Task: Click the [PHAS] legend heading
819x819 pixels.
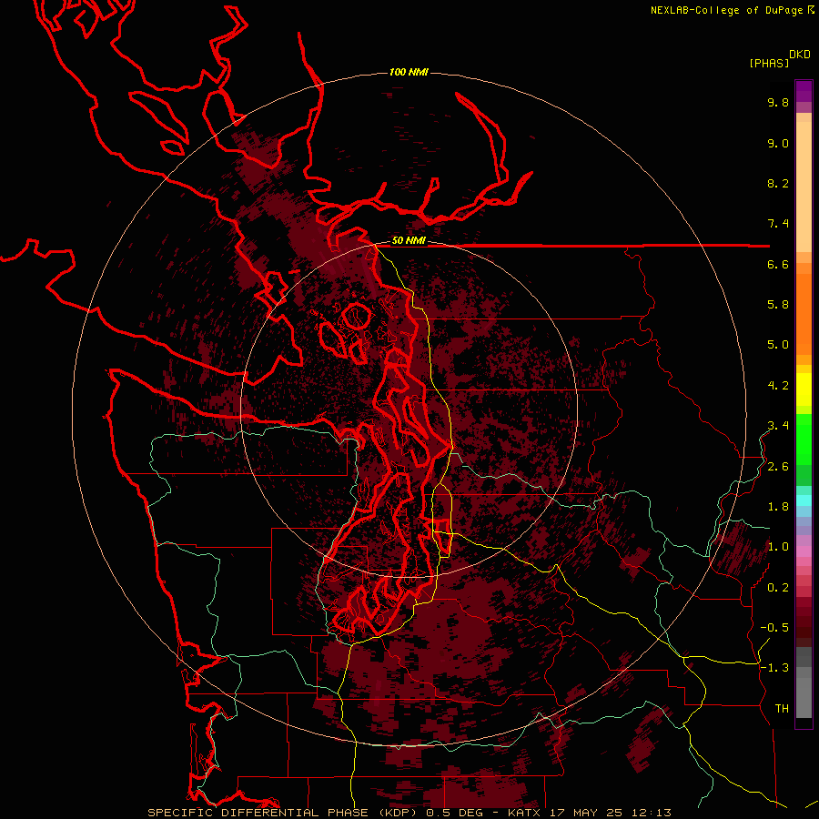Action: coord(769,63)
